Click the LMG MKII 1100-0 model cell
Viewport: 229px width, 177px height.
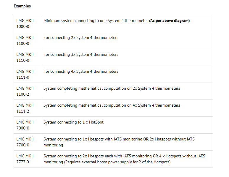tap(25, 40)
